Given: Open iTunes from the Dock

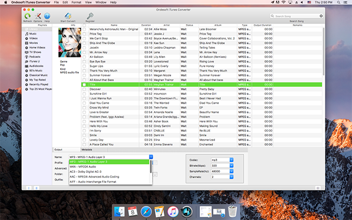Looking at the screenshot, I should tap(173, 212).
